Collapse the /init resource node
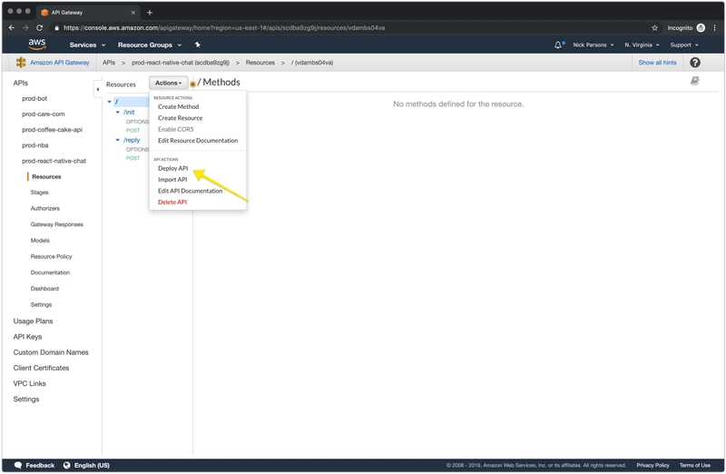The width and height of the screenshot is (726, 474). 118,112
